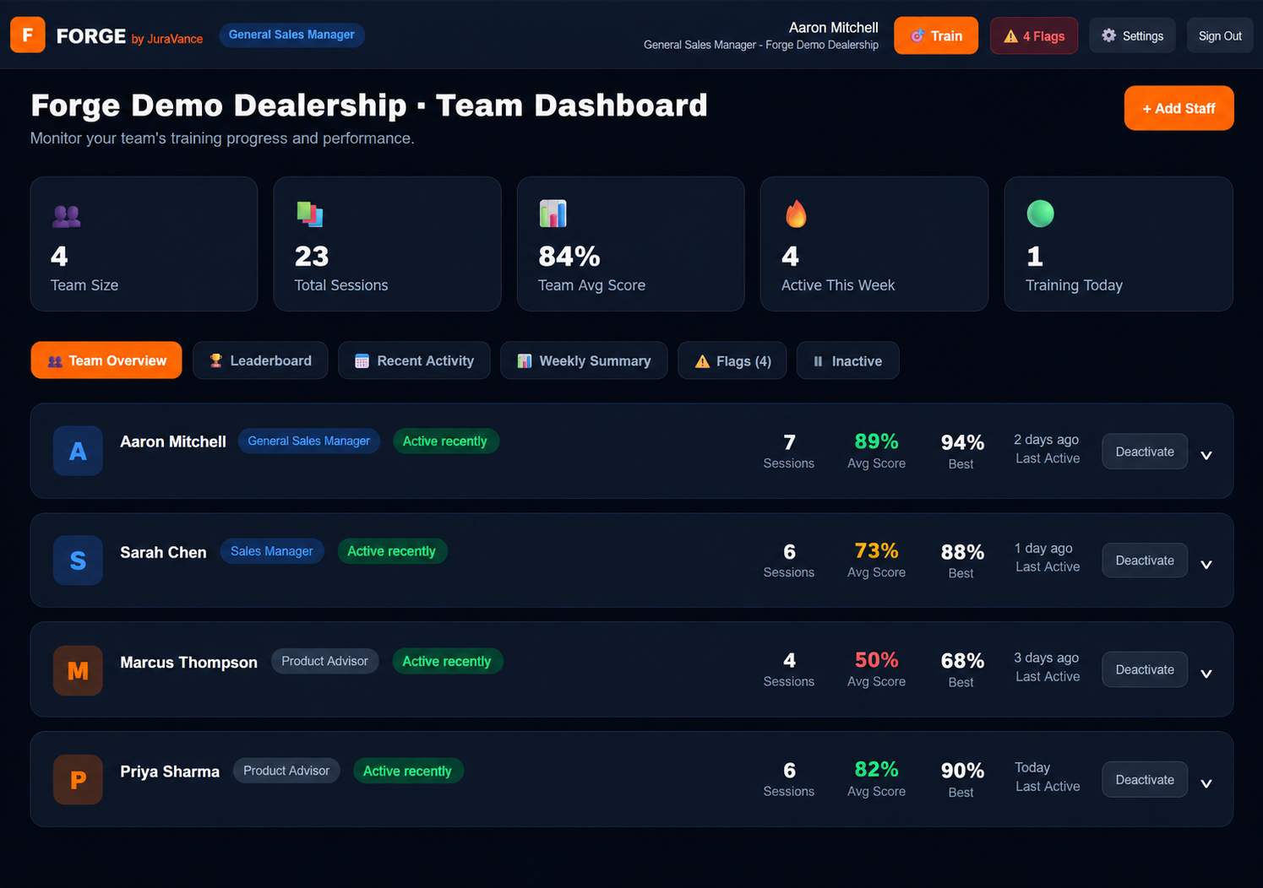Deactivate Priya Sharma's account
Screen dimensions: 1263x888
click(x=1145, y=779)
